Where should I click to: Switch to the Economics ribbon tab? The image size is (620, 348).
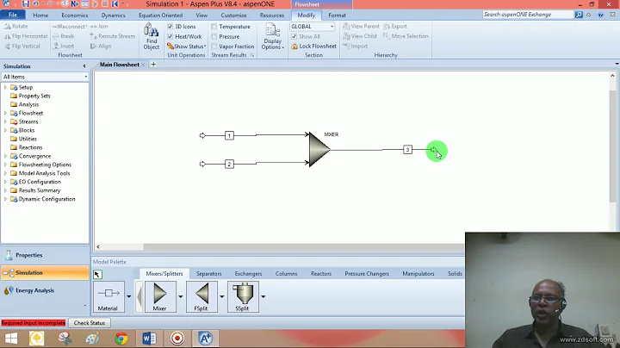tap(74, 15)
